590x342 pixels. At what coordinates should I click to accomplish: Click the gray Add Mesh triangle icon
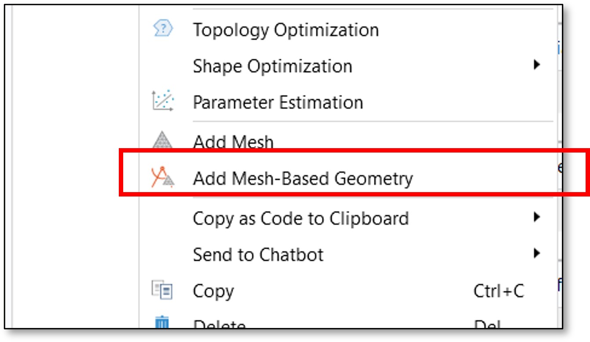[x=163, y=141]
